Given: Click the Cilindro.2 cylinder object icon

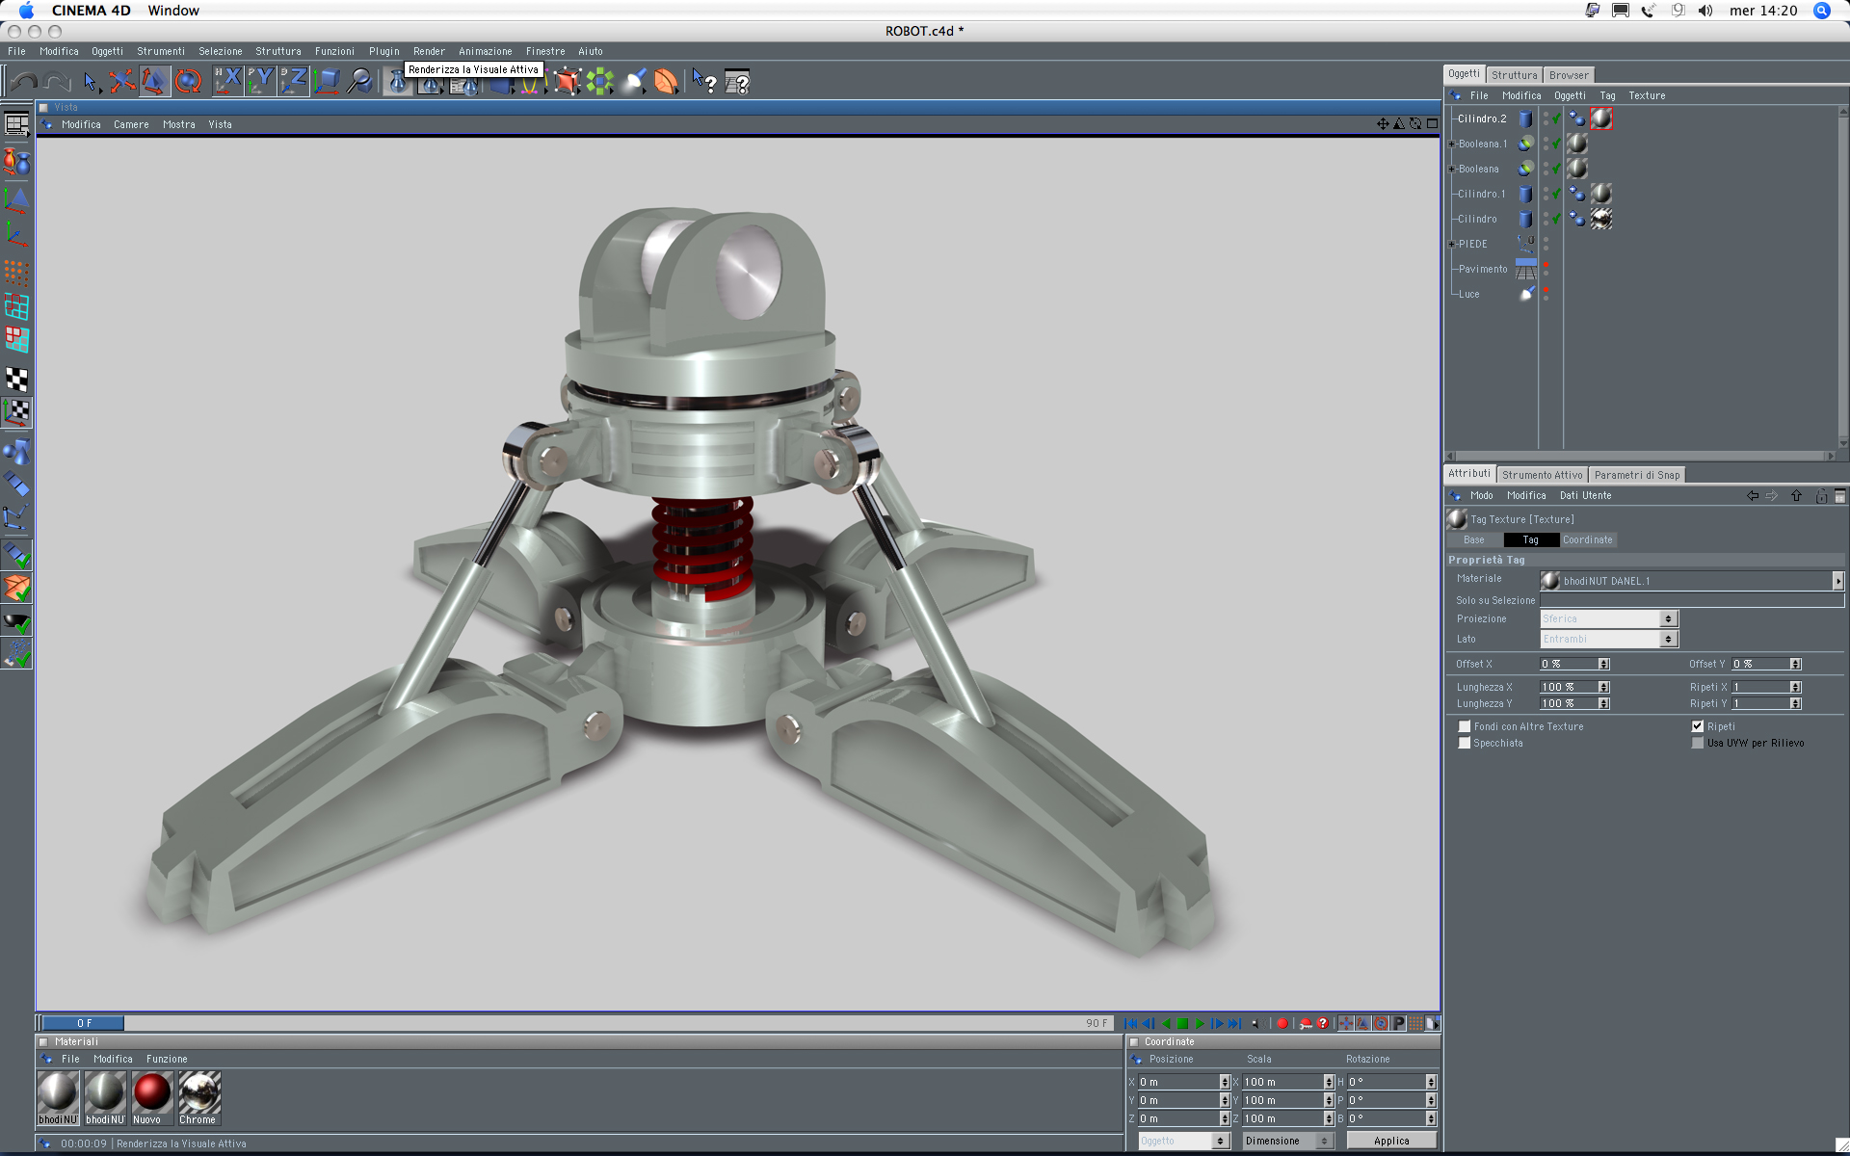Looking at the screenshot, I should [x=1526, y=118].
